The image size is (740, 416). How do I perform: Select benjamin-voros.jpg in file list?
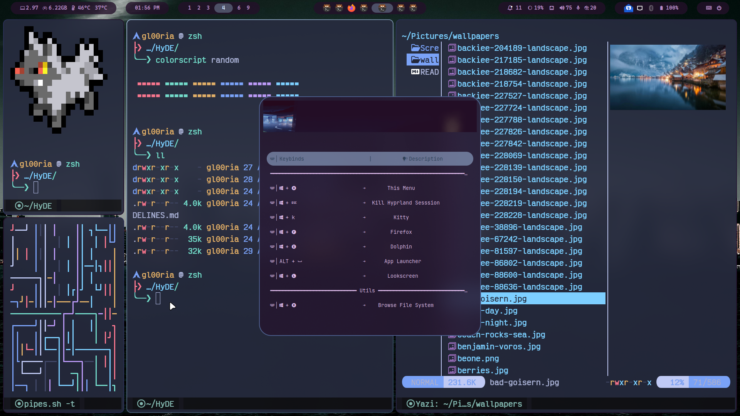pos(498,347)
